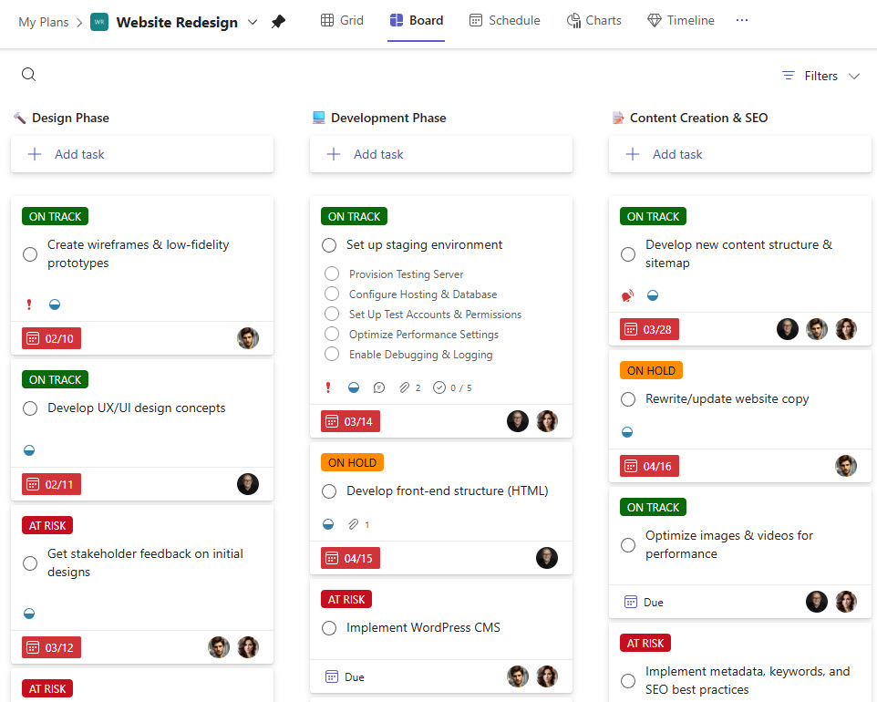Click the search magnifier icon
Image resolution: width=877 pixels, height=702 pixels.
(x=28, y=75)
